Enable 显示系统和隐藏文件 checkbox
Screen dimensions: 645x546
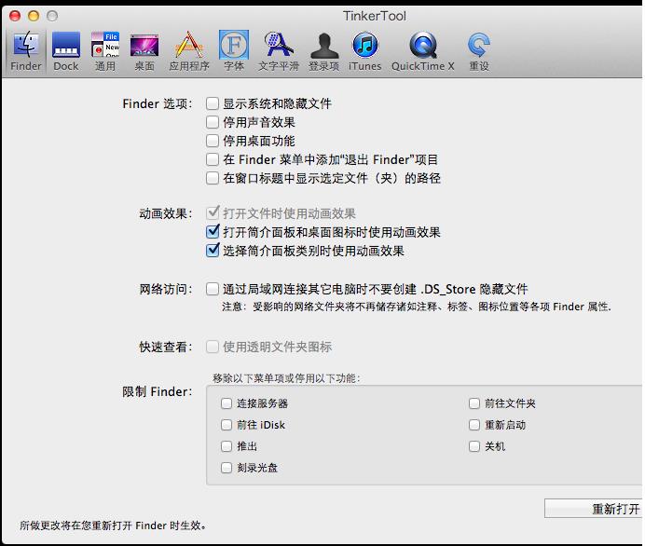tap(213, 103)
